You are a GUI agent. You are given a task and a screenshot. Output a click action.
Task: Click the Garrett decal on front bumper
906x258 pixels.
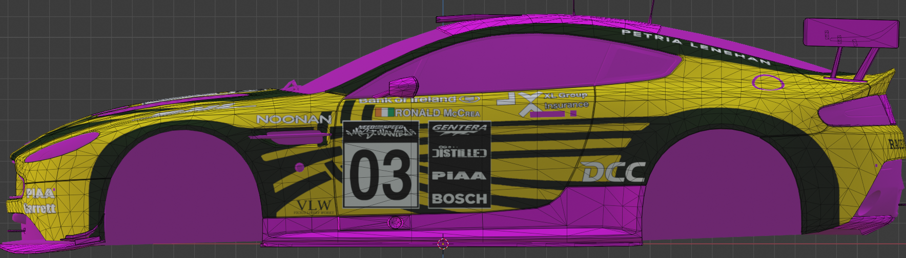tap(39, 208)
